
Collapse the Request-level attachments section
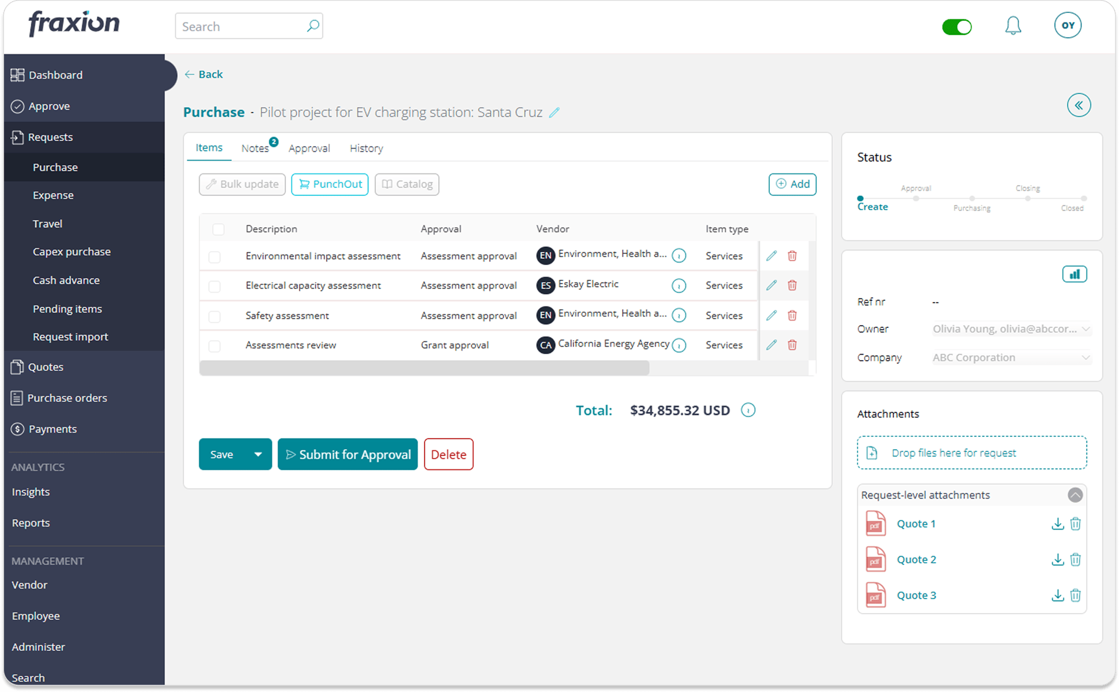(x=1075, y=495)
